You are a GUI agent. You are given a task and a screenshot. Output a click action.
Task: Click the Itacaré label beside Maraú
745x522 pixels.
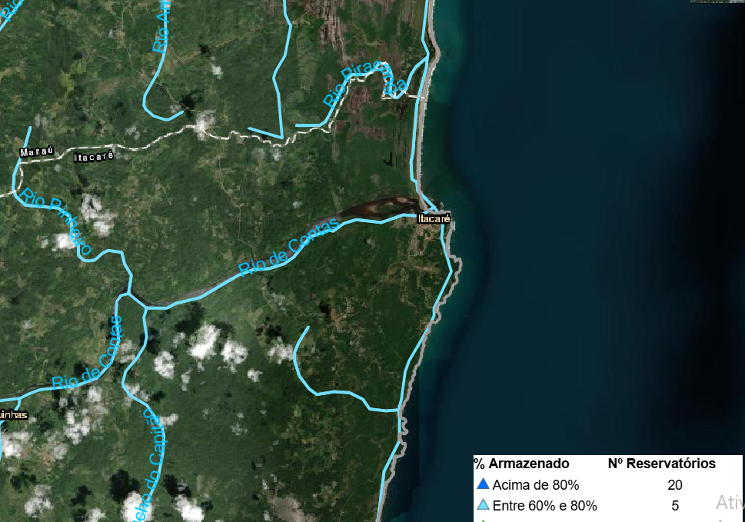(94, 157)
